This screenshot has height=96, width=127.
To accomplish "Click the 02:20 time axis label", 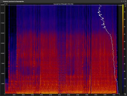I will (69, 95).
